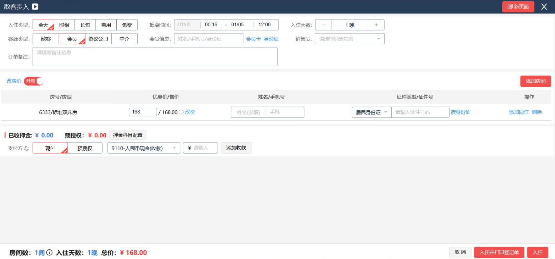This screenshot has width=555, height=259.
Task: Choose 协议公司 guest source type
Action: click(x=98, y=39)
